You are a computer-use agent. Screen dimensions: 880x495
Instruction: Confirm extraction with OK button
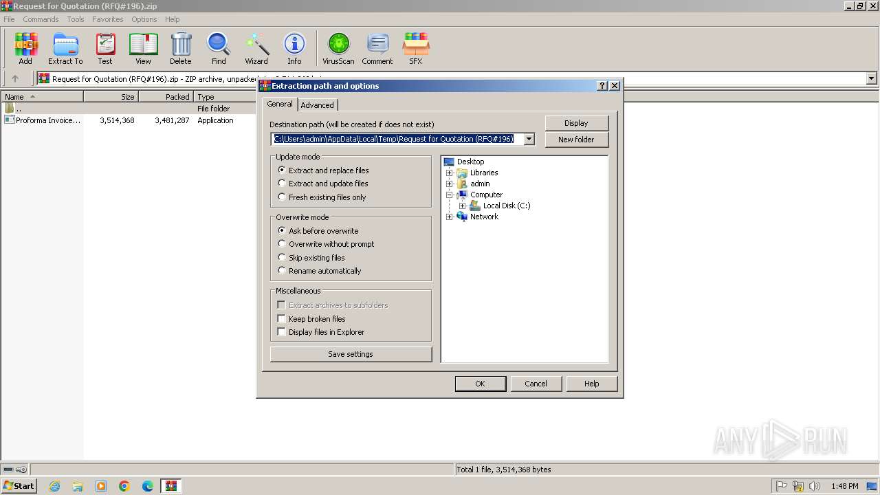[480, 384]
